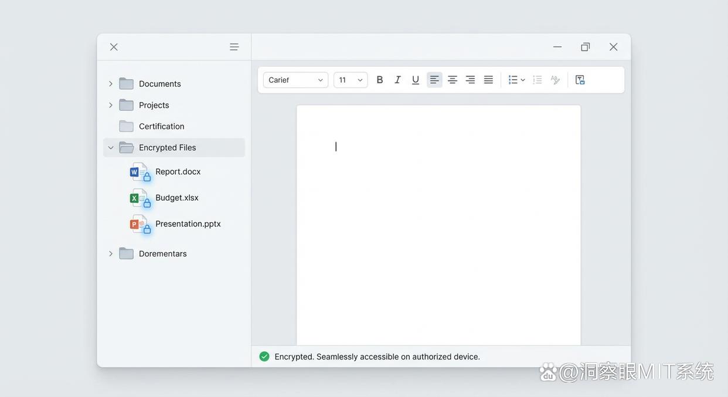Open the sidebar hamburger menu
This screenshot has height=397, width=728.
click(x=234, y=47)
